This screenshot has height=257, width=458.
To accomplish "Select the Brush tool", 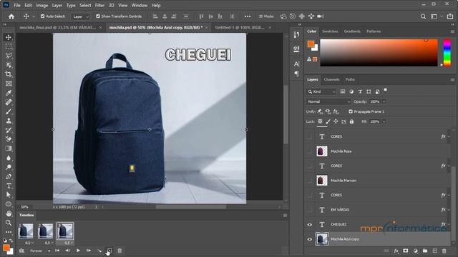I will pyautogui.click(x=9, y=111).
